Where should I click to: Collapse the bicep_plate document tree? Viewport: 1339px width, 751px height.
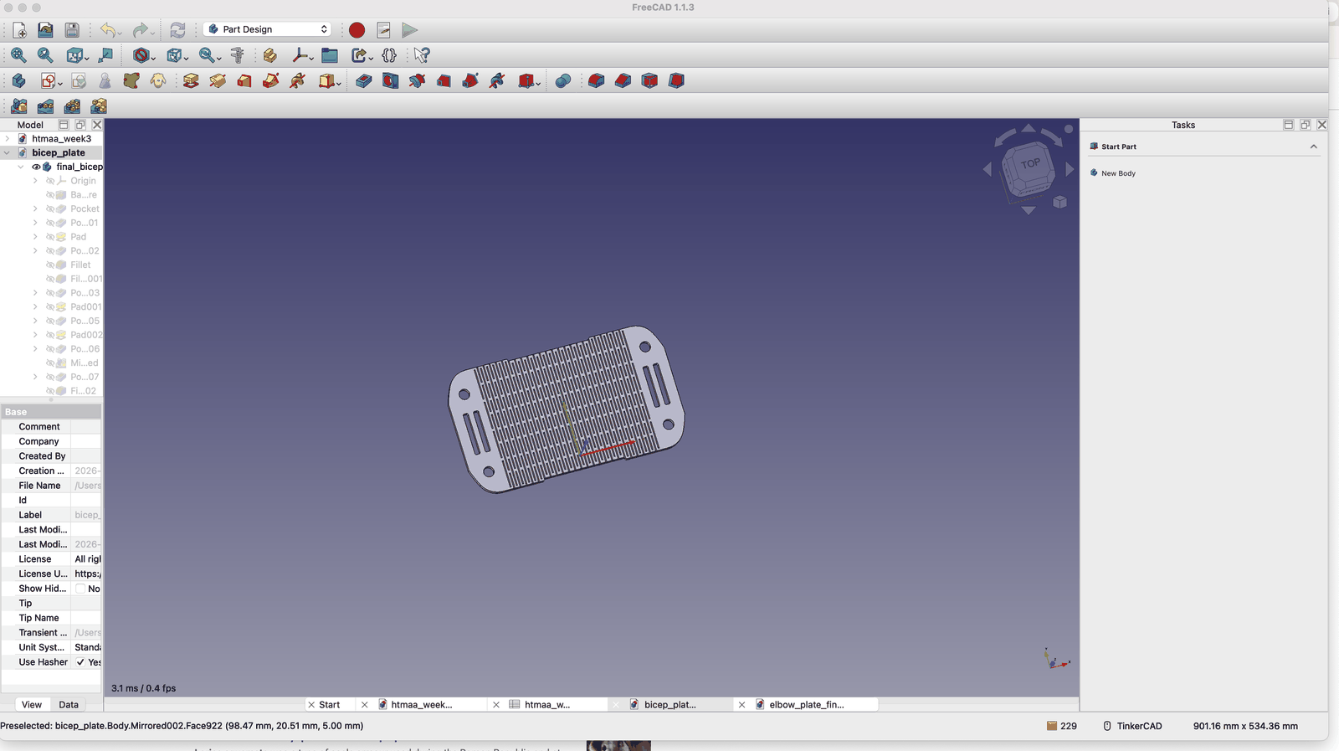(8, 153)
